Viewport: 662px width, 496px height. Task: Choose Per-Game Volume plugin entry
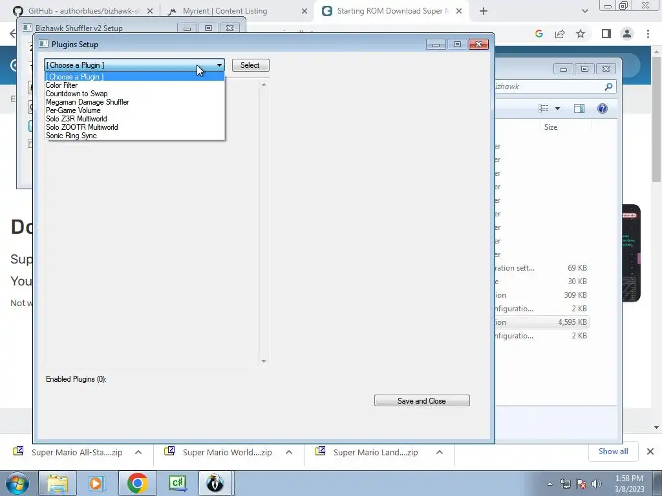pyautogui.click(x=134, y=110)
